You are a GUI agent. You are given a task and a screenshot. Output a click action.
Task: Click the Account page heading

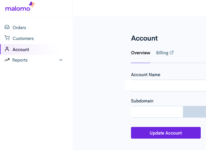144,38
